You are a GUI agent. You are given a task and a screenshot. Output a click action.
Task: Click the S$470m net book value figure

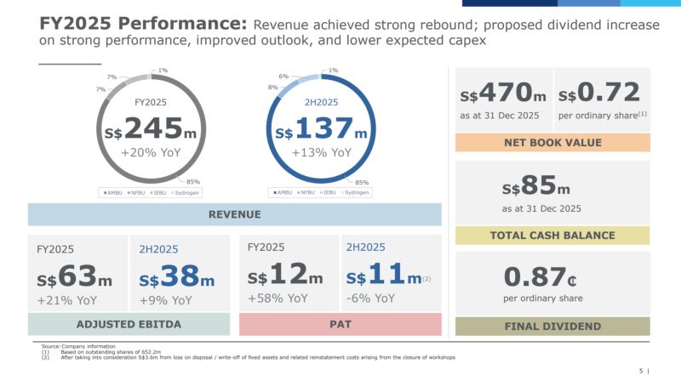tap(503, 91)
